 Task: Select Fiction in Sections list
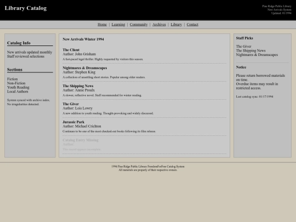(x=13, y=79)
